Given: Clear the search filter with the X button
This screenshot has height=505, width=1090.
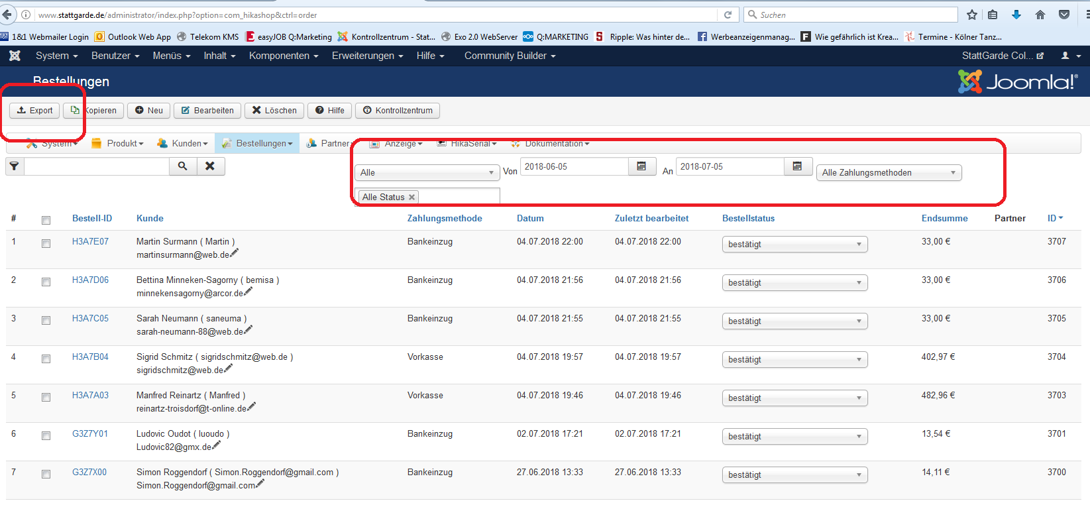Looking at the screenshot, I should click(x=210, y=166).
